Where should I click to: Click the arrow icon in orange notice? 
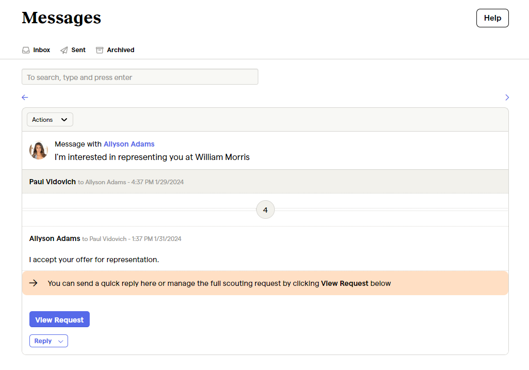34,283
